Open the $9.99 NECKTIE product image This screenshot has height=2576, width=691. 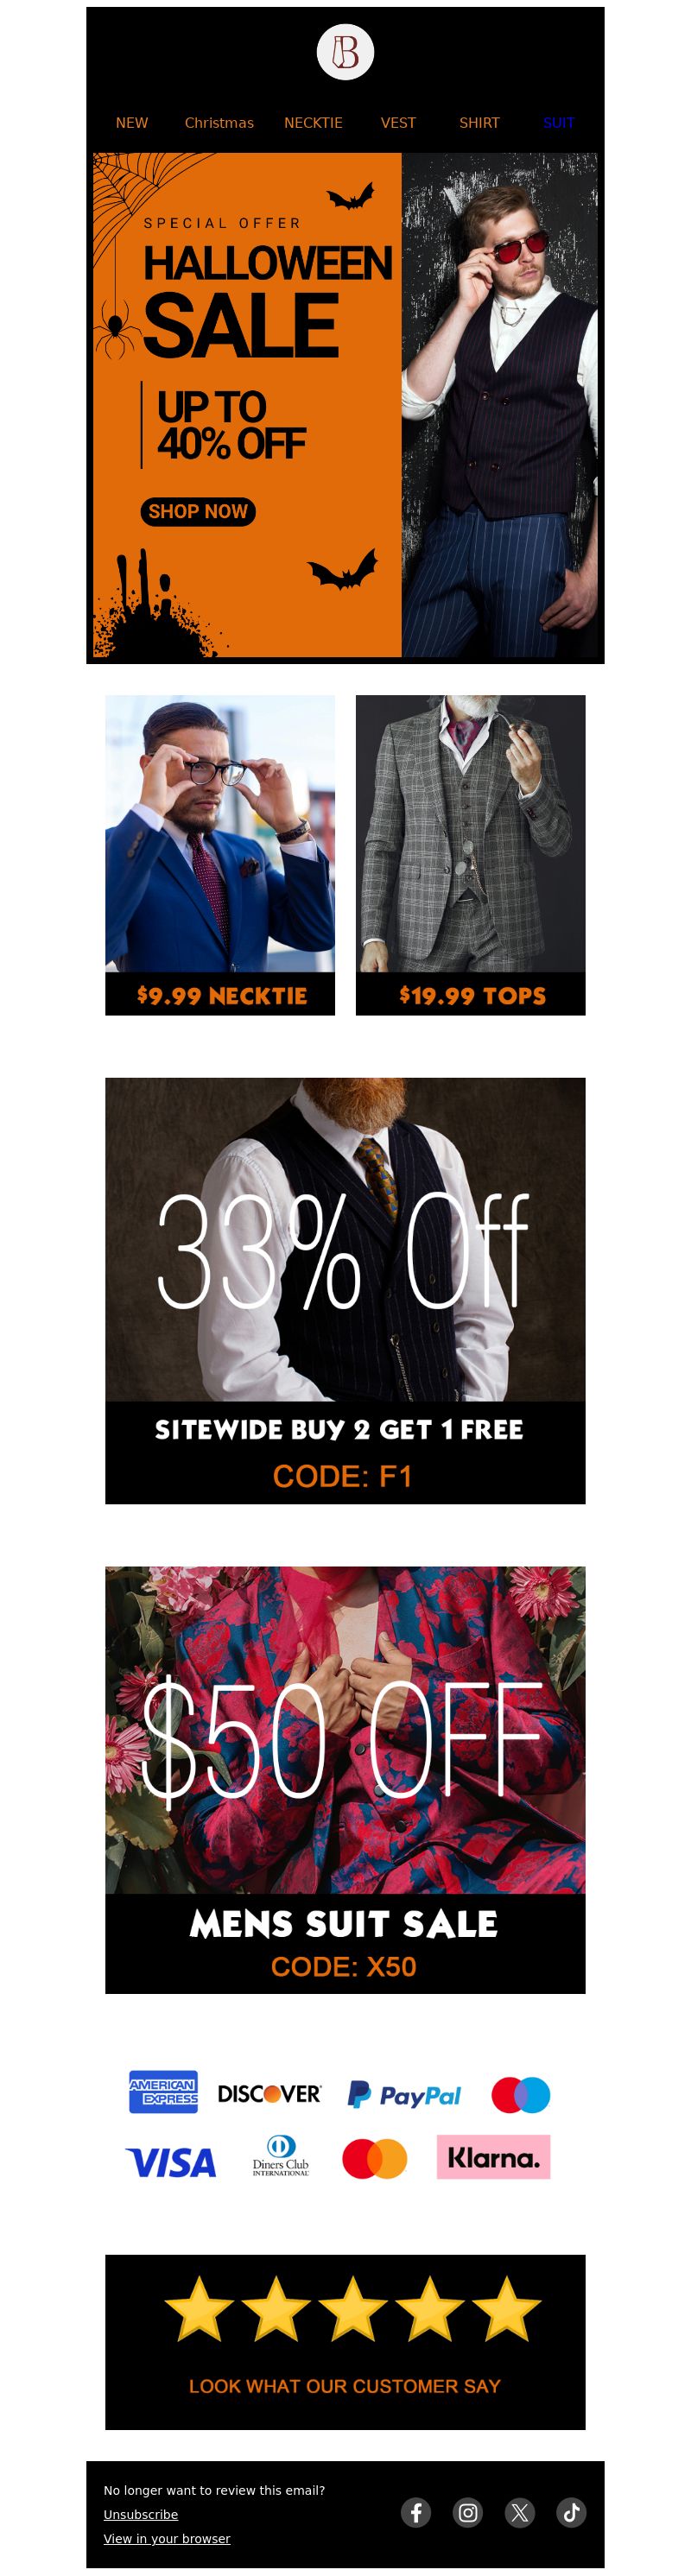(220, 855)
